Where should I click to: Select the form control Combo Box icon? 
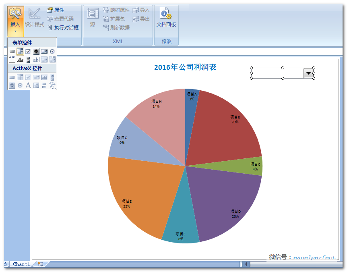pyautogui.click(x=20, y=52)
